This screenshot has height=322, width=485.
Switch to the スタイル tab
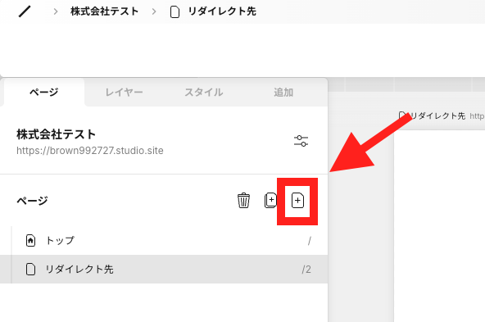pyautogui.click(x=203, y=93)
